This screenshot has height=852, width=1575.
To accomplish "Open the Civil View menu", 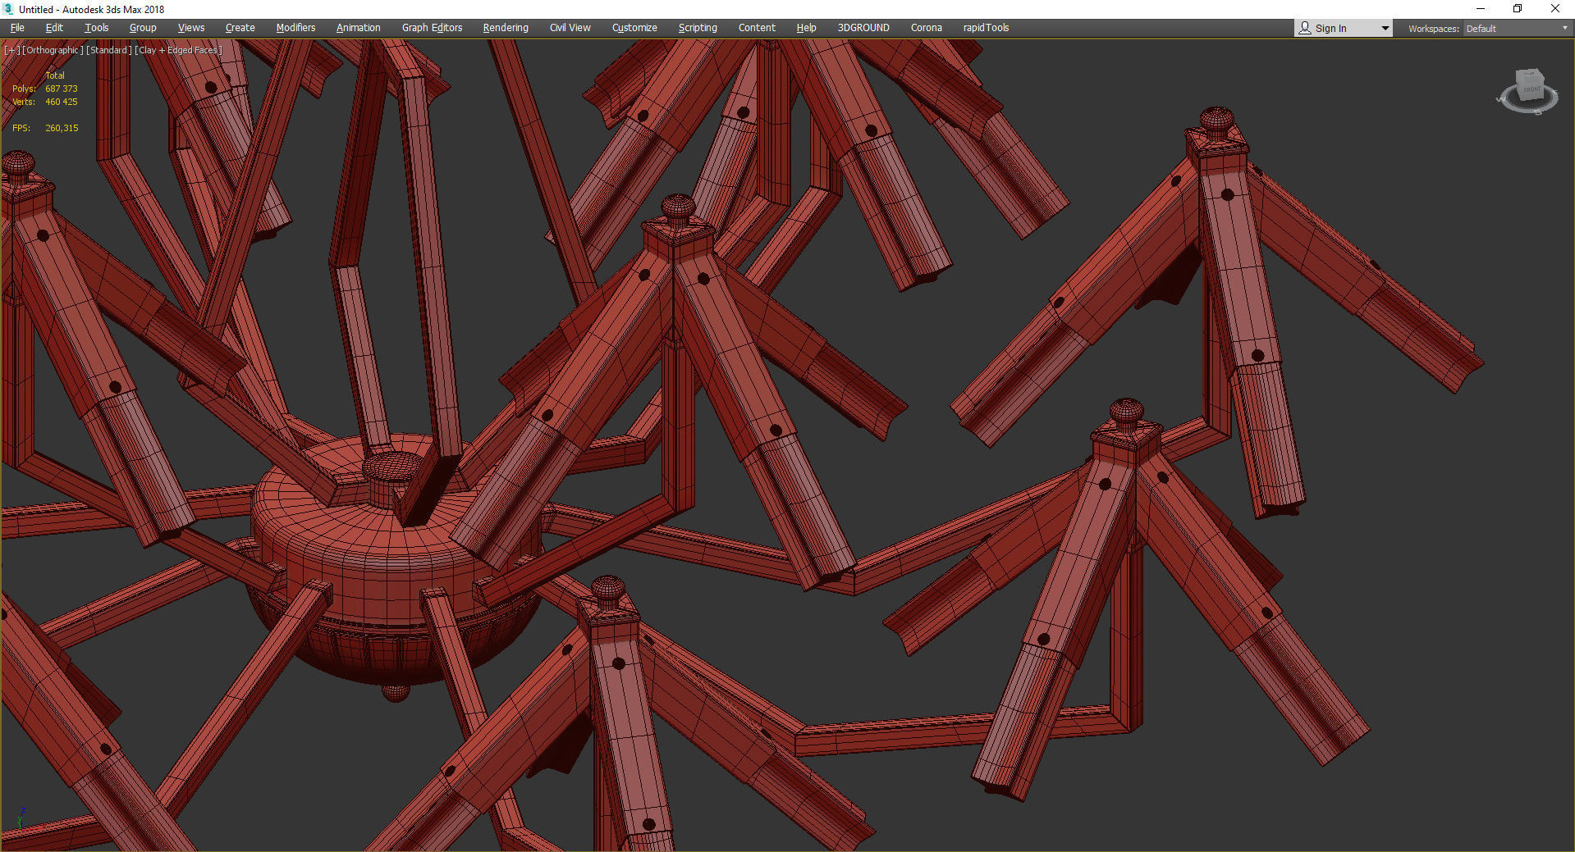I will (x=570, y=28).
